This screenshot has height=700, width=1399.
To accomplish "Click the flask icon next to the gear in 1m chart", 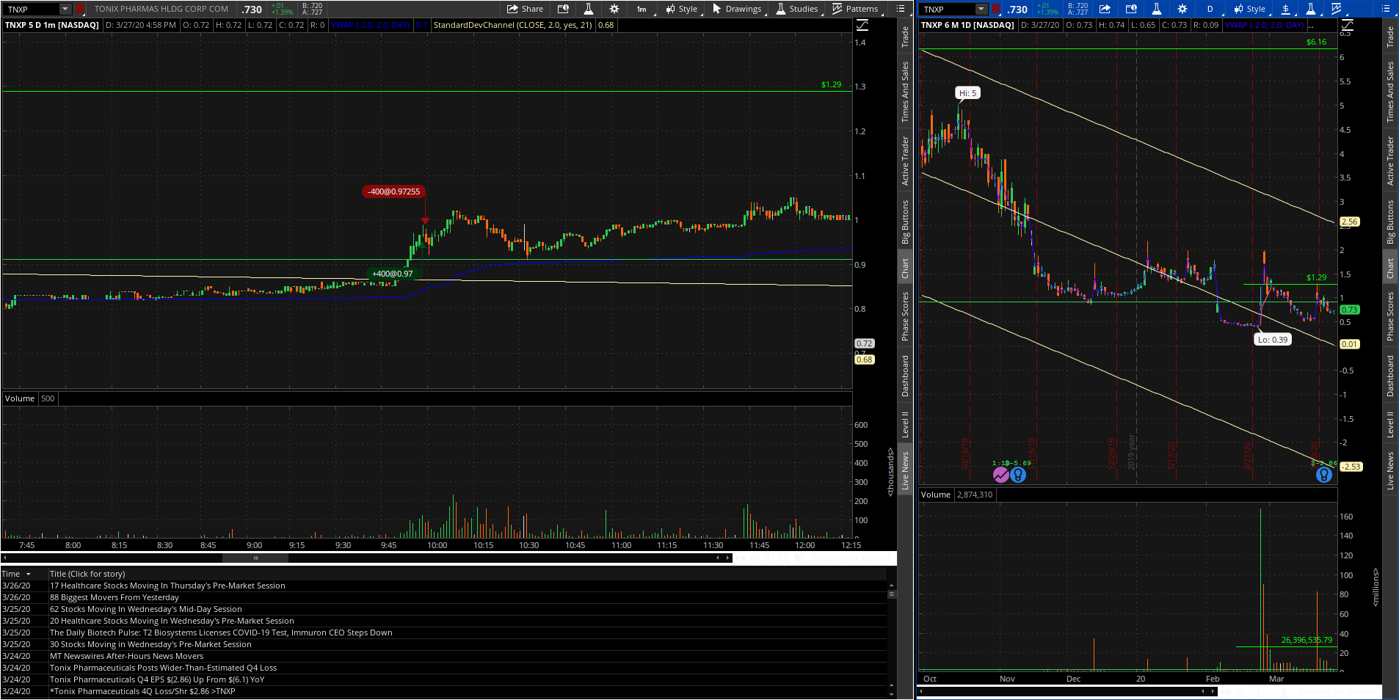I will click(588, 9).
